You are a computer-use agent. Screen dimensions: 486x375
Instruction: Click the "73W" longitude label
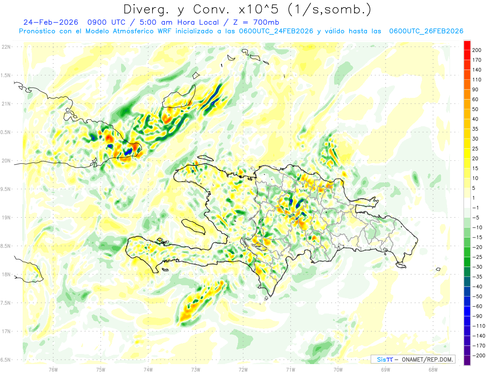196,369
